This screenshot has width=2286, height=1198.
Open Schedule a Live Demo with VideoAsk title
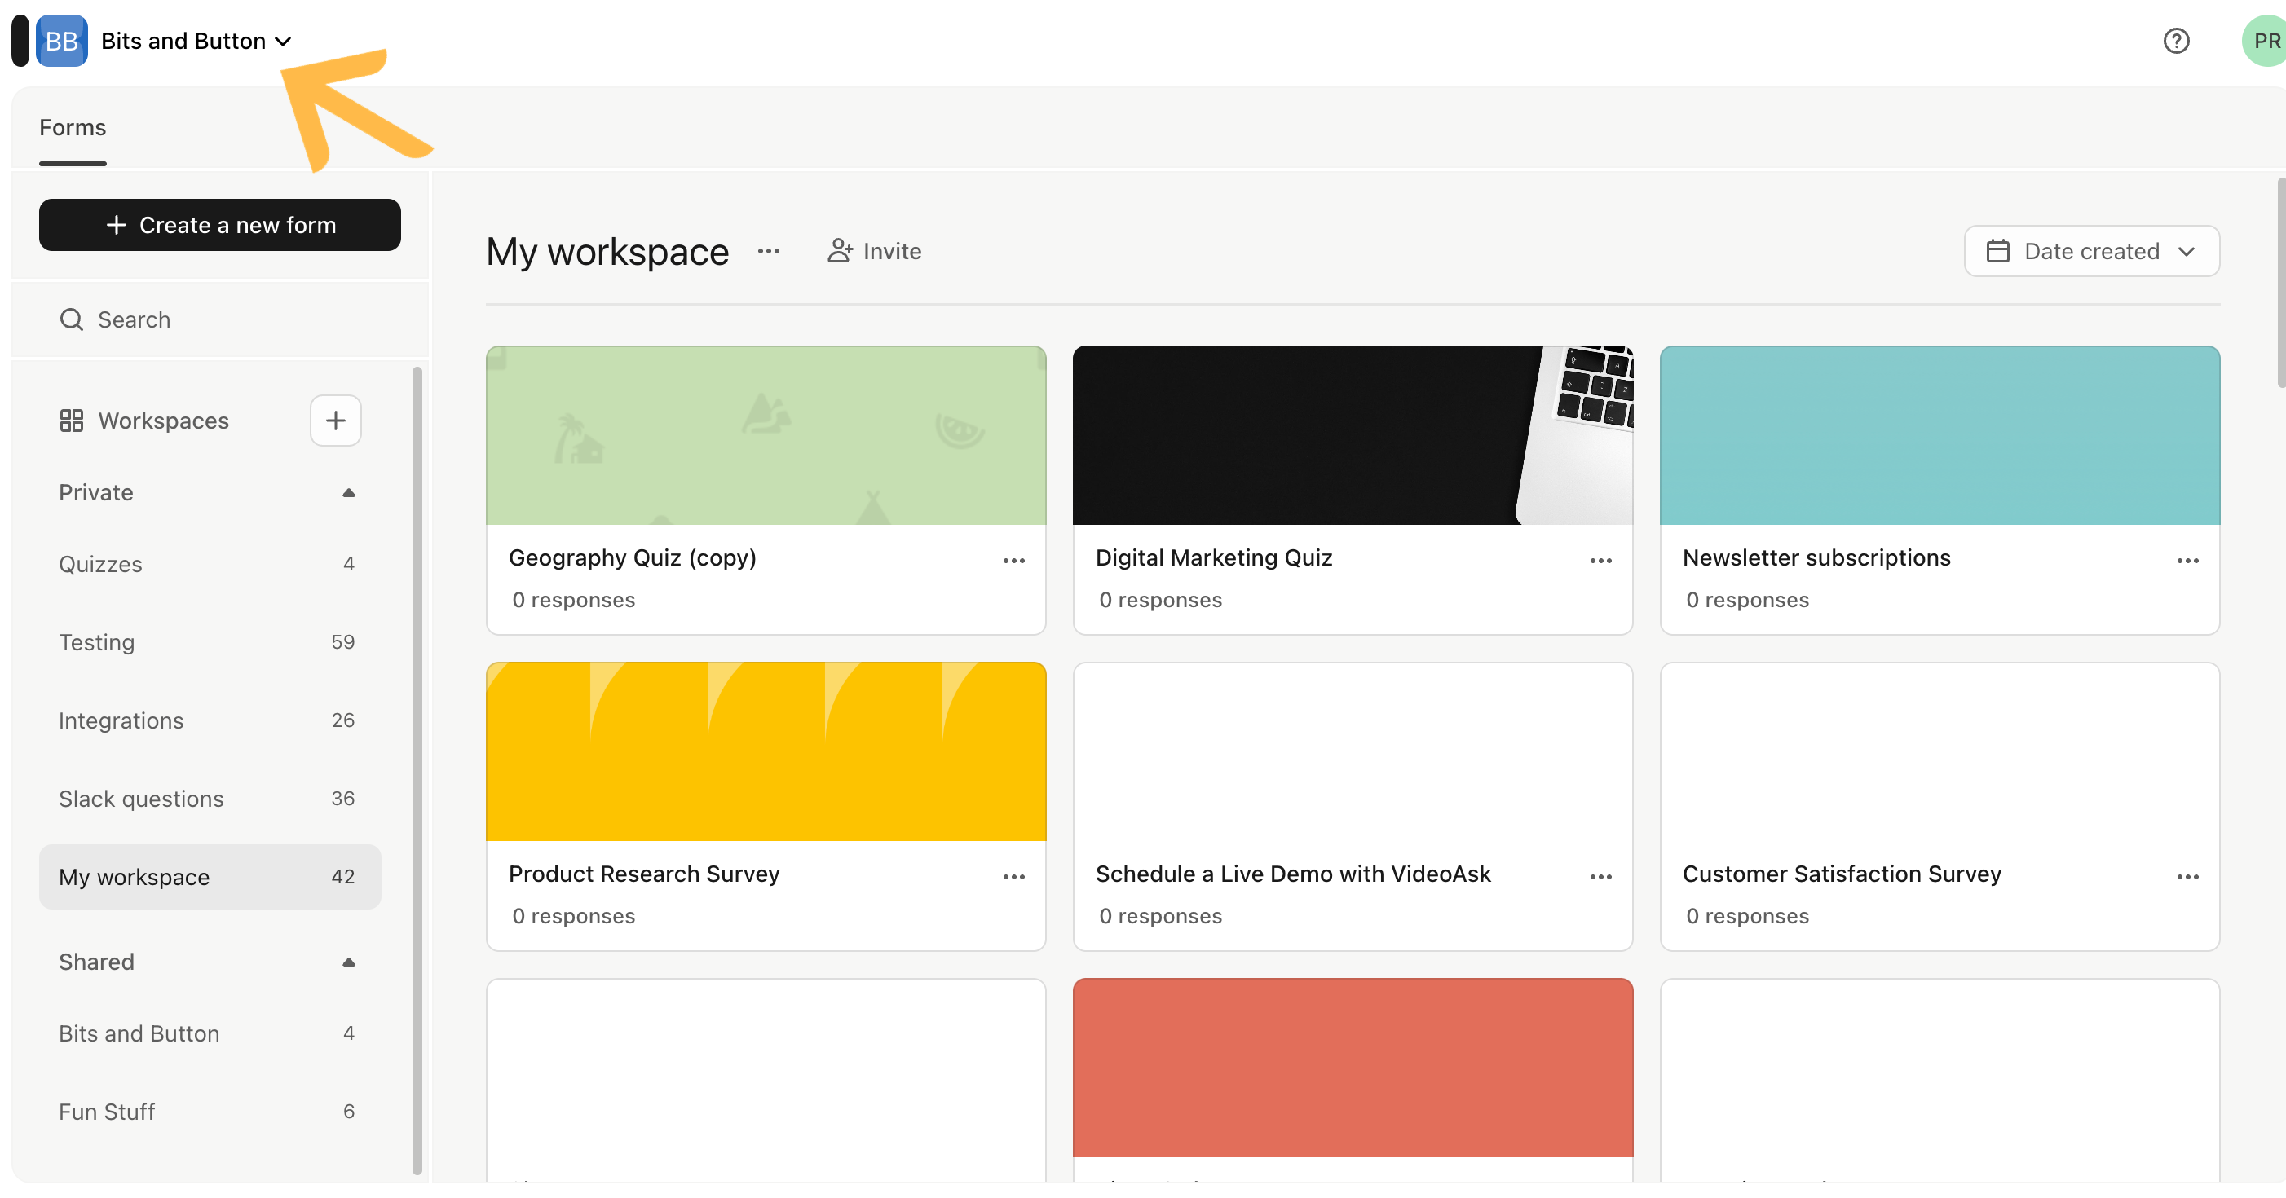coord(1293,874)
